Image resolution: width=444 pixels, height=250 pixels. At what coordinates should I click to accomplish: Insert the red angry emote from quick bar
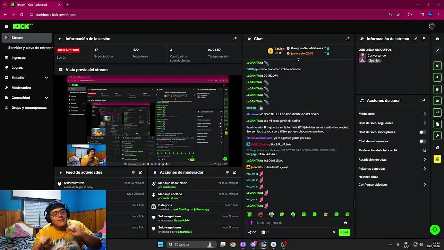click(261, 214)
